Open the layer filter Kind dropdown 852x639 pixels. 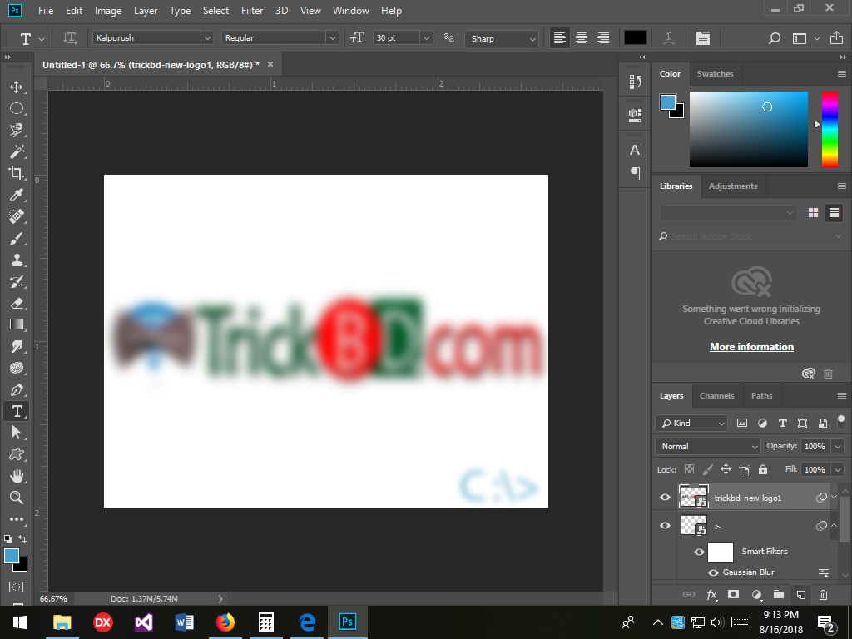(x=691, y=423)
